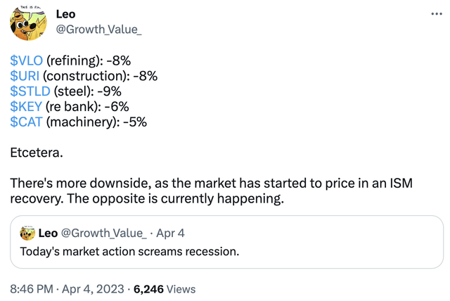The height and width of the screenshot is (301, 450).
Task: Open the $VLO cashtag
Action: click(x=27, y=60)
